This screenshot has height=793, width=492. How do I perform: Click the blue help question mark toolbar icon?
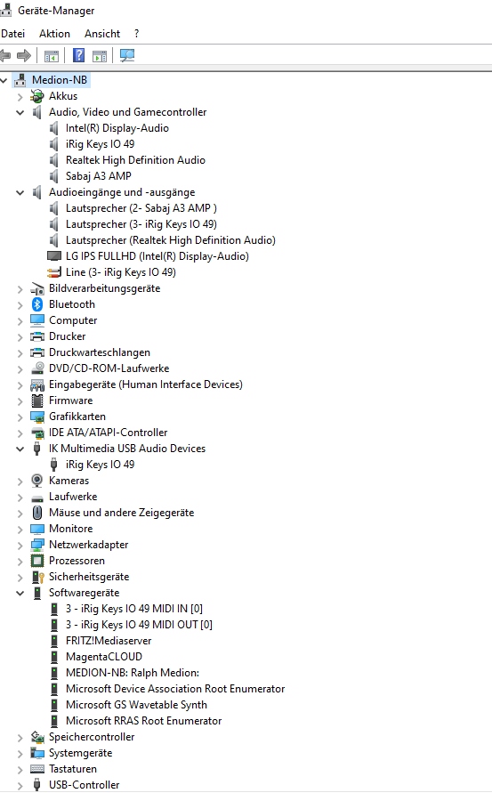tap(79, 55)
